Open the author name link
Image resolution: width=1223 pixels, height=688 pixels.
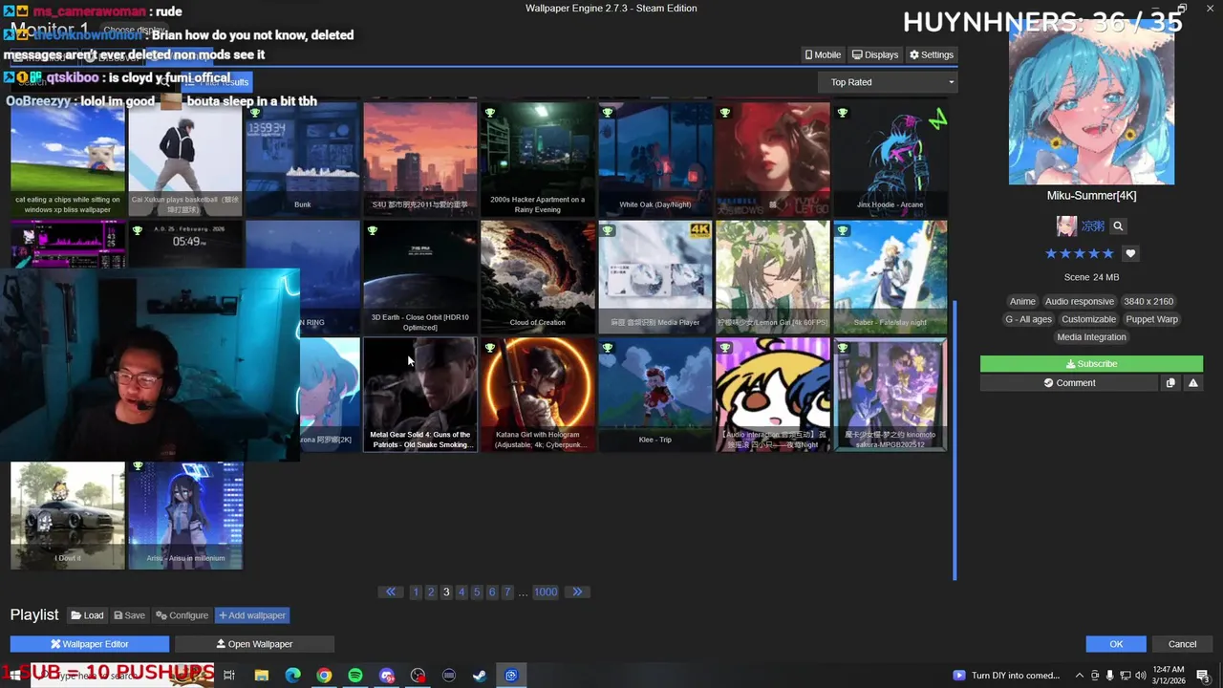coord(1092,226)
